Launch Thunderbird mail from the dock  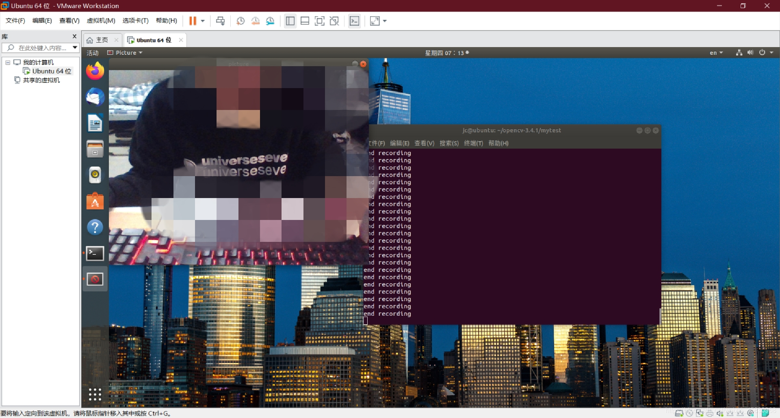click(x=95, y=97)
